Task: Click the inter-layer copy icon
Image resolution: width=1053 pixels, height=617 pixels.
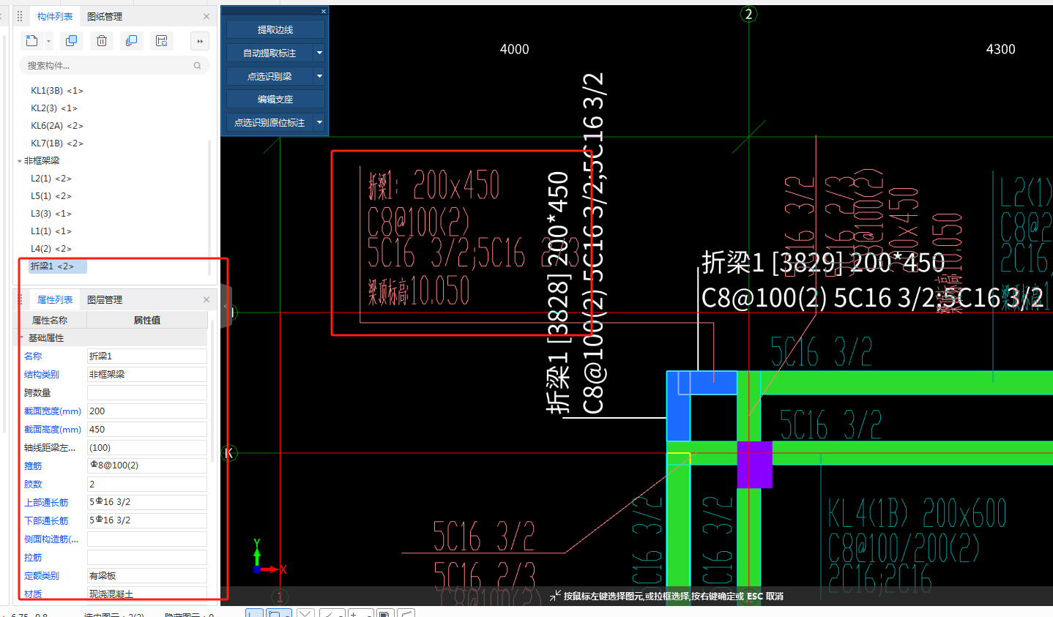Action: coord(132,41)
